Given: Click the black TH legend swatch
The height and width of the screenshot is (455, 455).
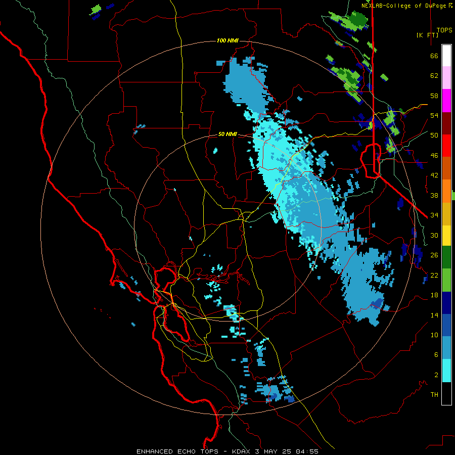Looking at the screenshot, I should pos(446,393).
